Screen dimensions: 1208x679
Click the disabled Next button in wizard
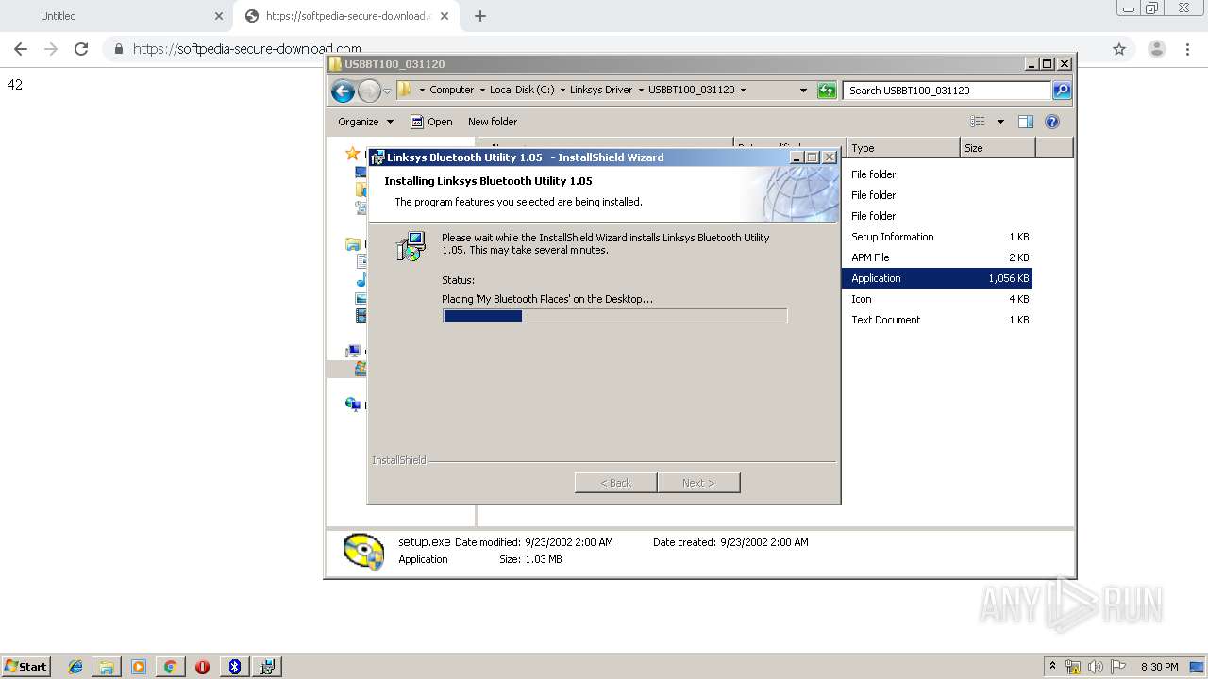coord(698,483)
